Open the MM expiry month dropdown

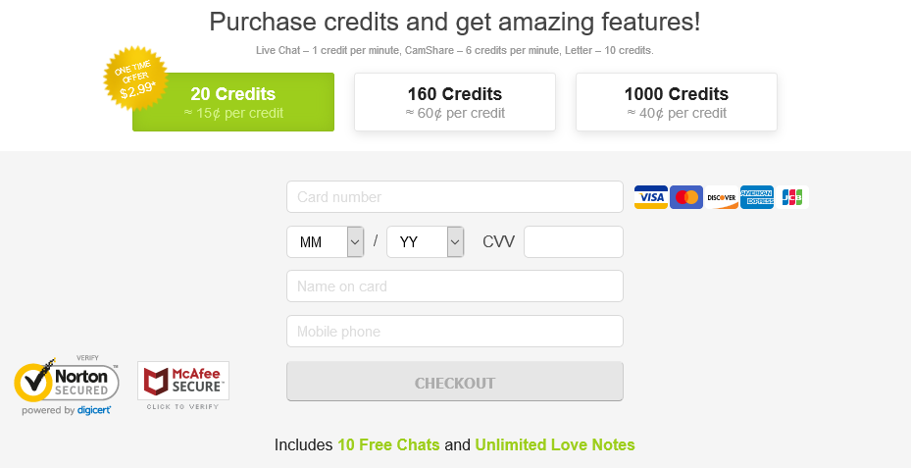tap(326, 241)
